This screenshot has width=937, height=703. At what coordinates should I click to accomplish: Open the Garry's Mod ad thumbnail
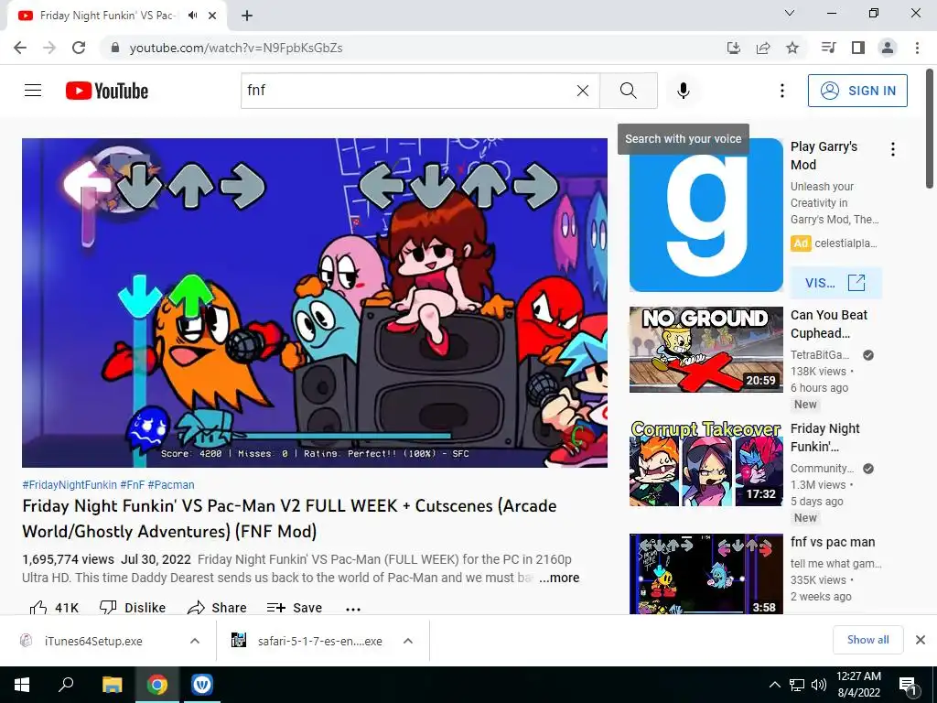(x=705, y=215)
